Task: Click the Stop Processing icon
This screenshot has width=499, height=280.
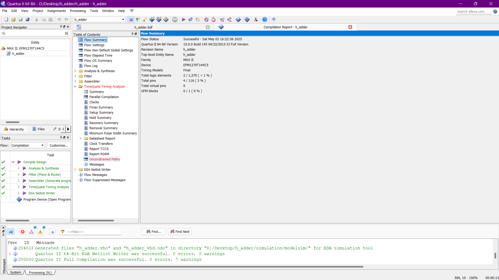Action: [175, 19]
